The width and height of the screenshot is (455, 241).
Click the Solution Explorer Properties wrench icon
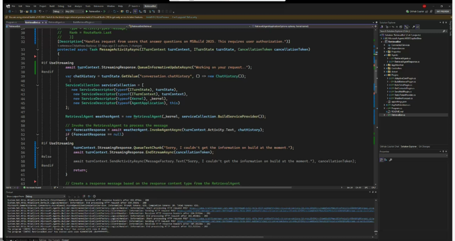click(x=413, y=27)
